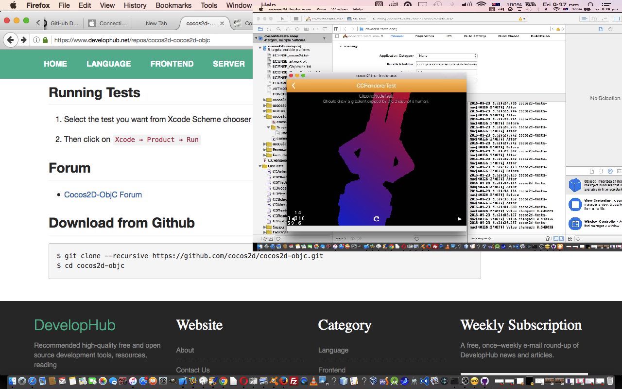Open the FRONTEND navigation item
622x389 pixels.
point(172,64)
